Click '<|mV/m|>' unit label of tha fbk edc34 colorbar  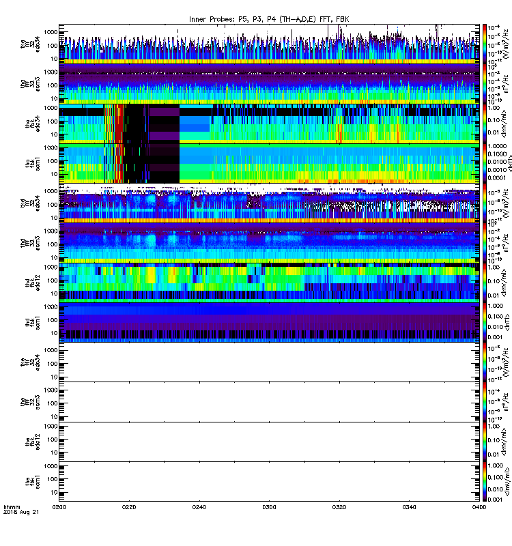(x=504, y=124)
